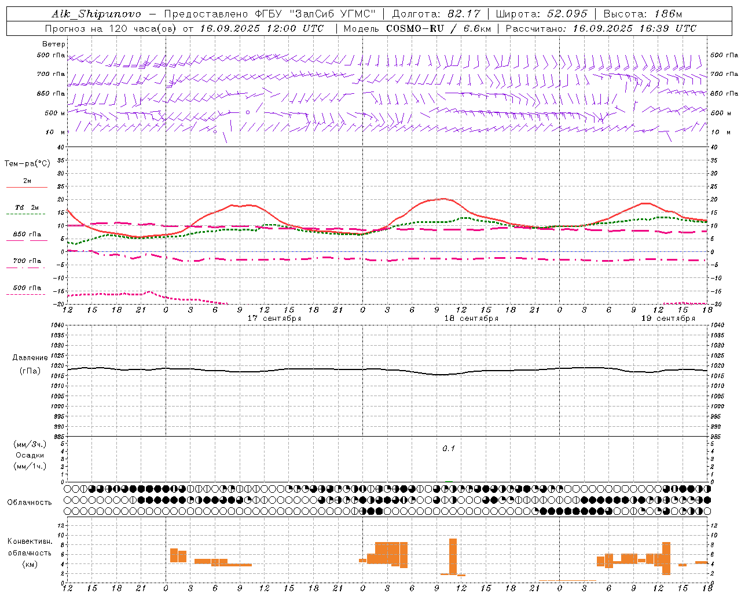Click the text 'Предоставлено ФГБУ "ЗапСиб УГМС"'
741x593 pixels.
pos(270,14)
